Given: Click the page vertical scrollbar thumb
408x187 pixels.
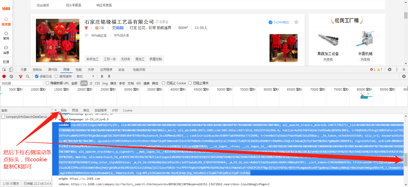Looking at the screenshot, I should pyautogui.click(x=406, y=15).
